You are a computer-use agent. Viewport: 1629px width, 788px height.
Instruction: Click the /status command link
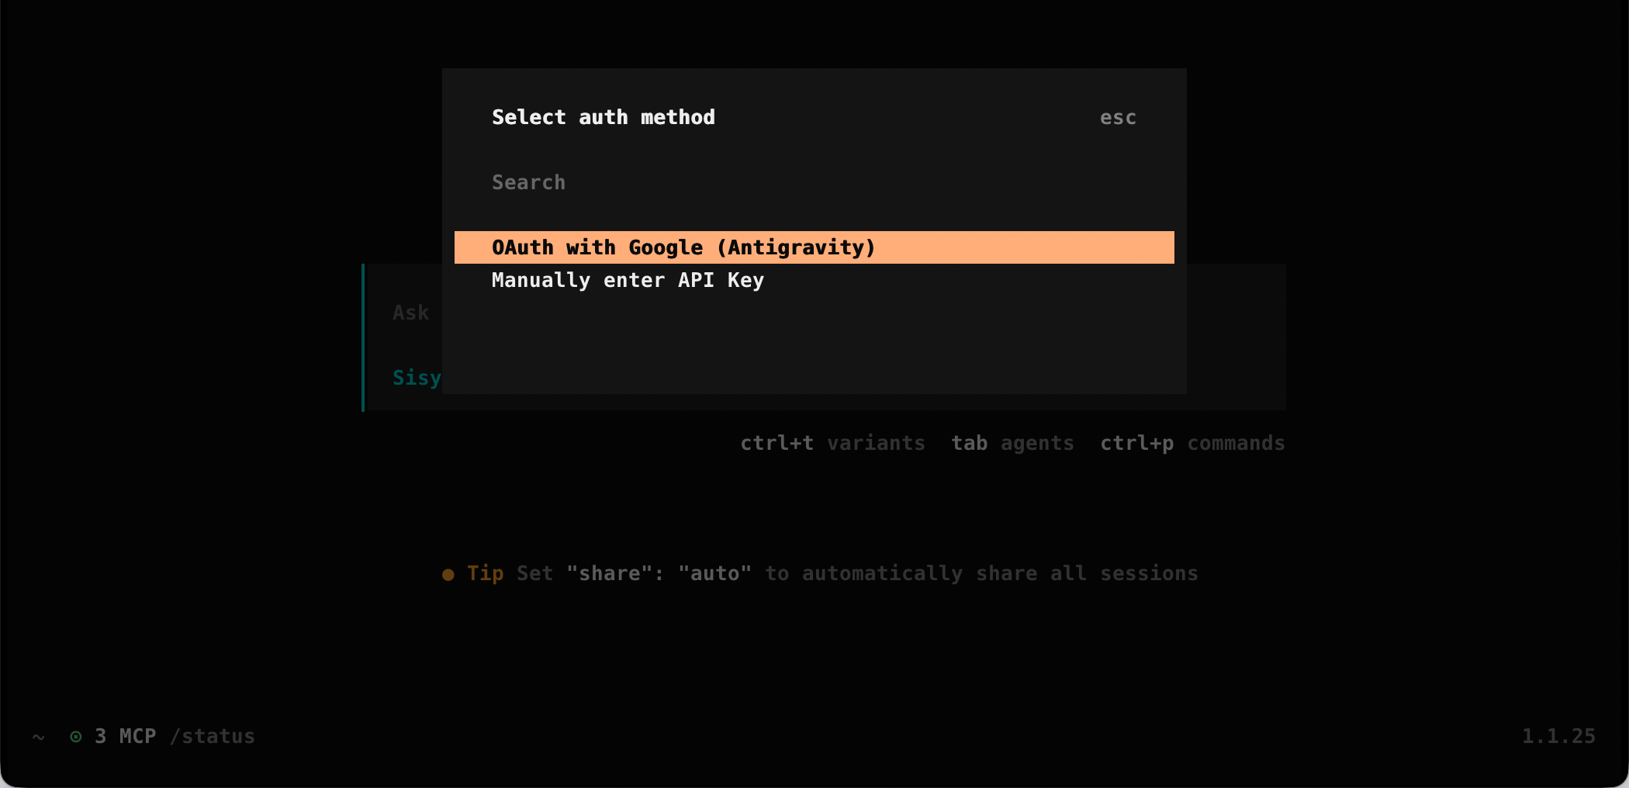pyautogui.click(x=213, y=736)
